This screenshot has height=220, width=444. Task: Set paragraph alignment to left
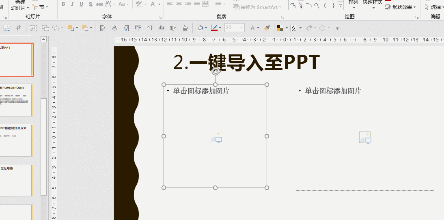pos(170,4)
